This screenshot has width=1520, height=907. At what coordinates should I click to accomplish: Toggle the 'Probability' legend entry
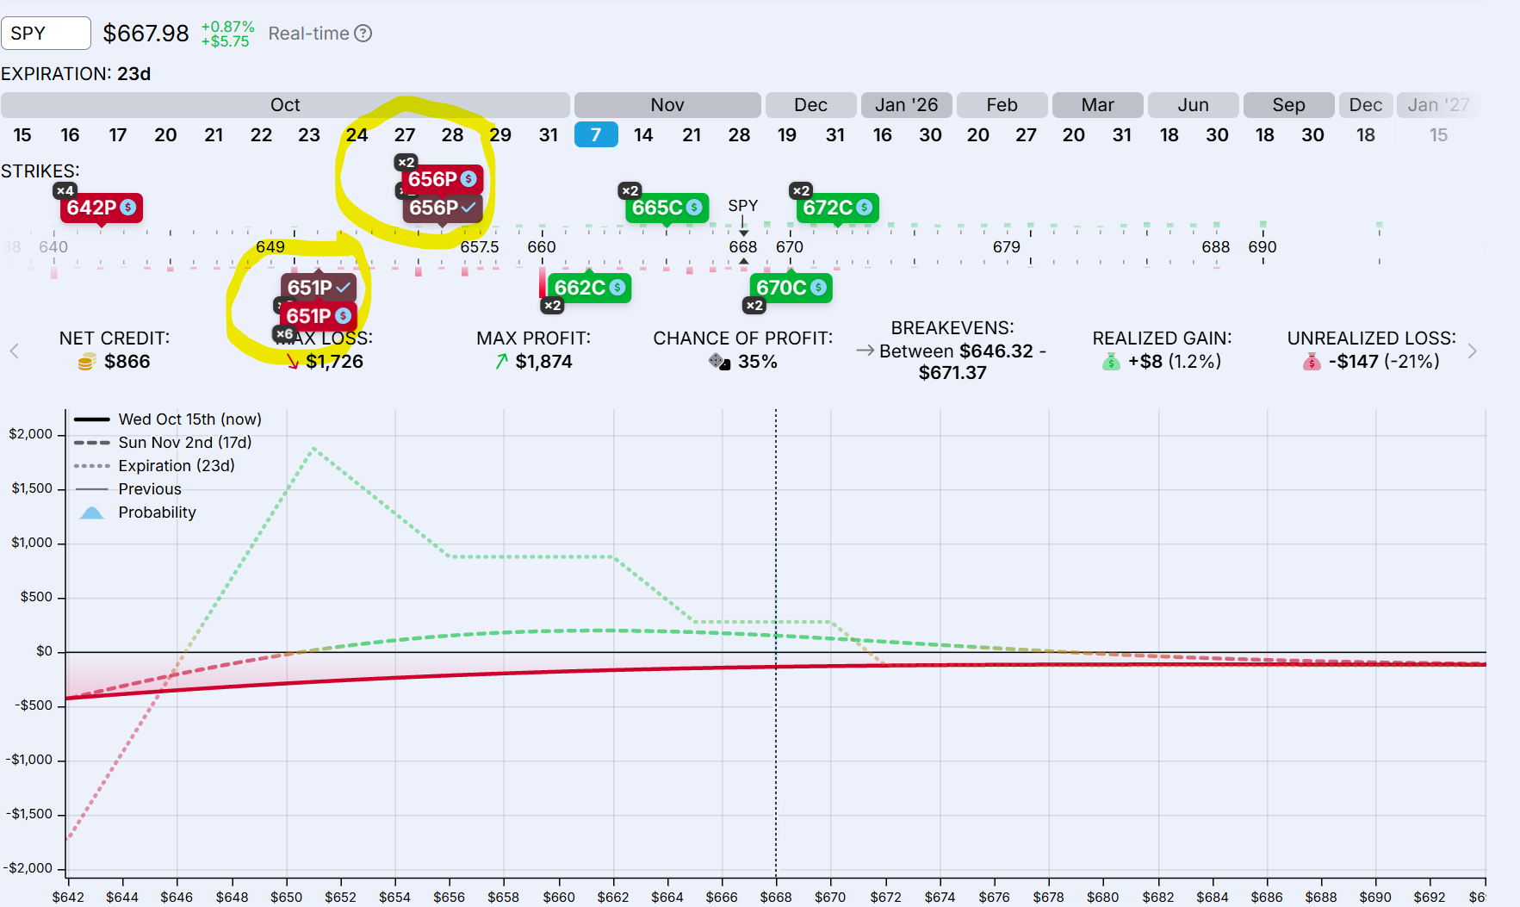[x=138, y=513]
